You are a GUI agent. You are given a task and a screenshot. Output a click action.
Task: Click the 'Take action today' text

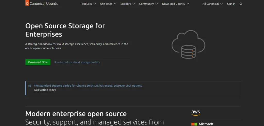coord(45,90)
